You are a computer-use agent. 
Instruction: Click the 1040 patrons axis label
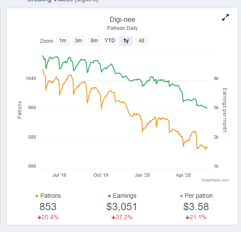[31, 78]
